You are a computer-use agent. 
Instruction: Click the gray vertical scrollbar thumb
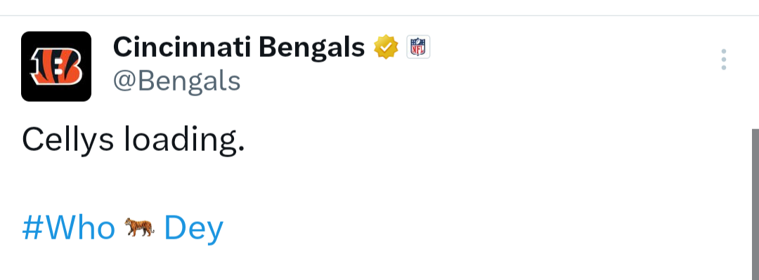coord(755,204)
